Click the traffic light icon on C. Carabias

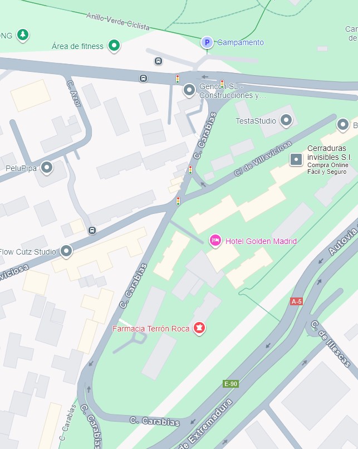[x=190, y=170]
